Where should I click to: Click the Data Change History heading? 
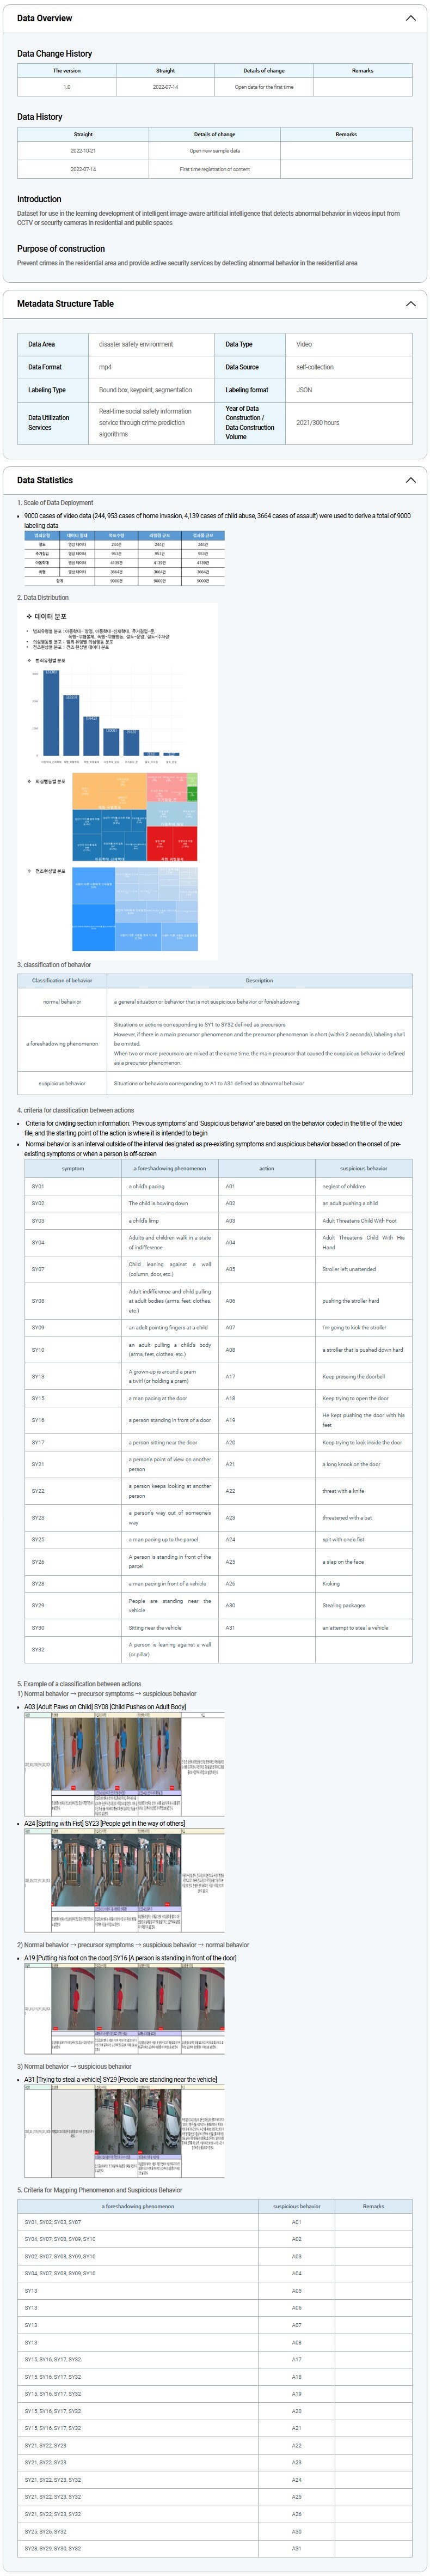pos(54,54)
